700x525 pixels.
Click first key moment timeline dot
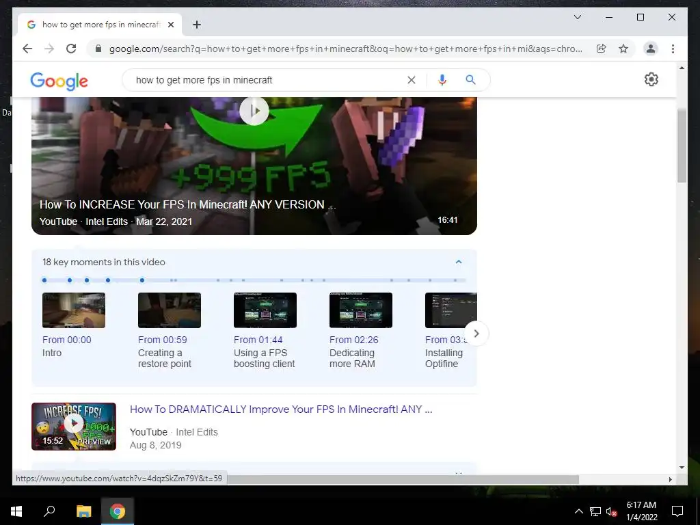(x=44, y=280)
